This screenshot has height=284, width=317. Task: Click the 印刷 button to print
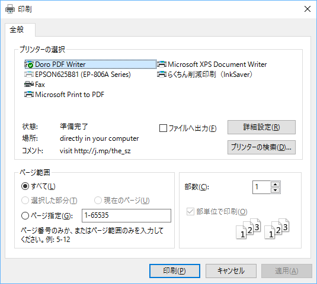coord(175,271)
